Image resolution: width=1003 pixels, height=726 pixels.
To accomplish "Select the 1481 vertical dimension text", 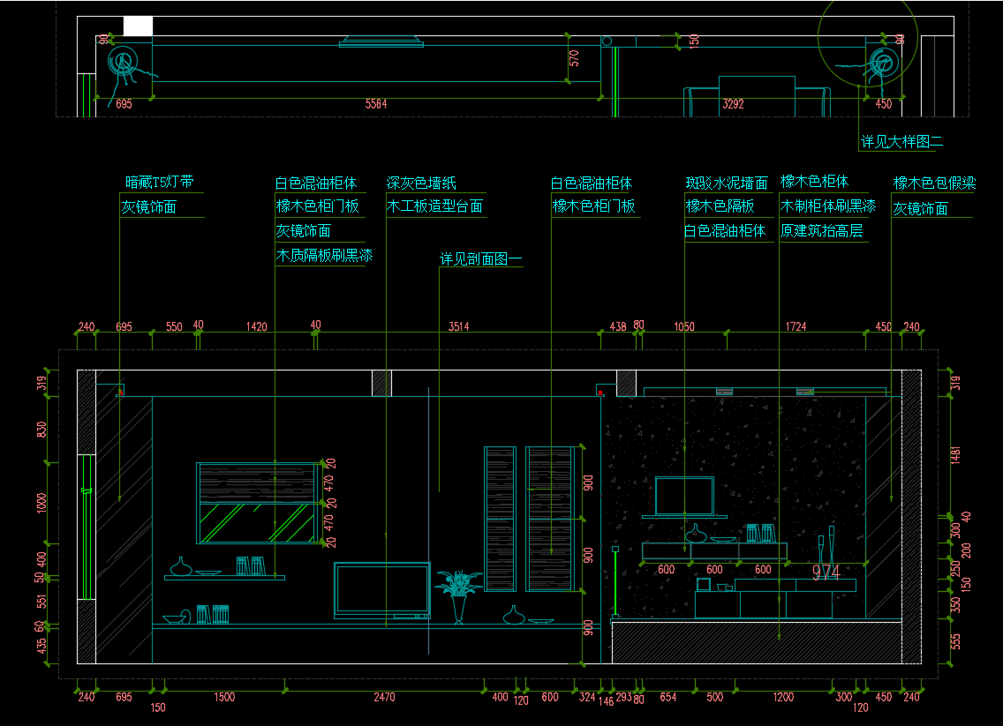I will (955, 455).
